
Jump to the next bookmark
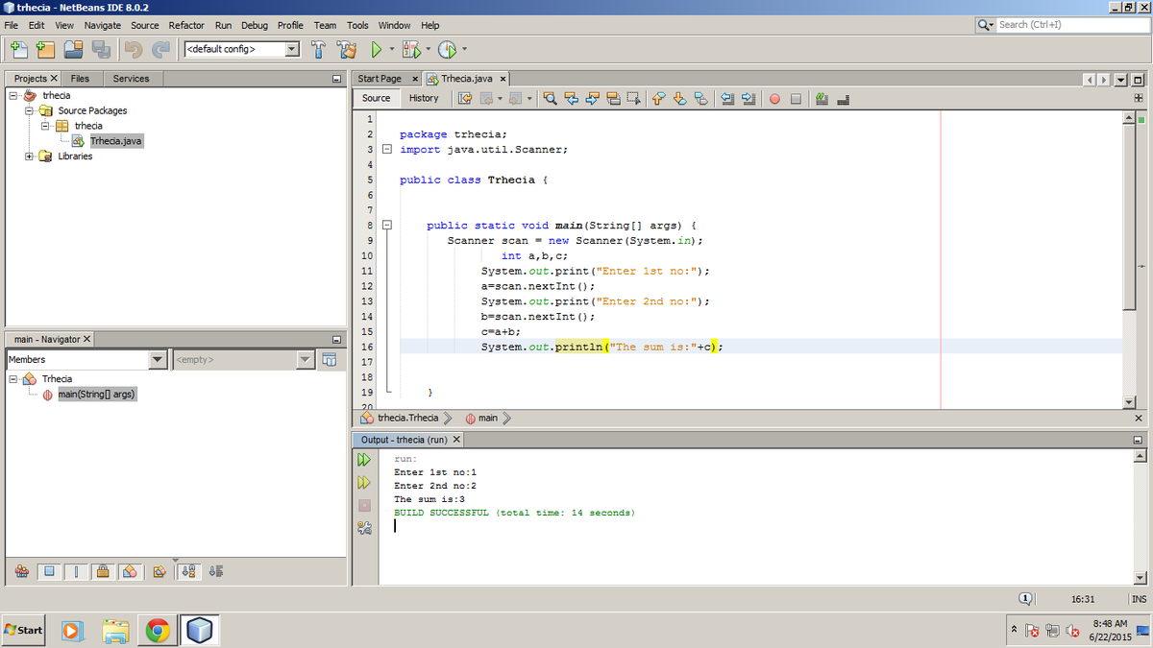(x=679, y=98)
